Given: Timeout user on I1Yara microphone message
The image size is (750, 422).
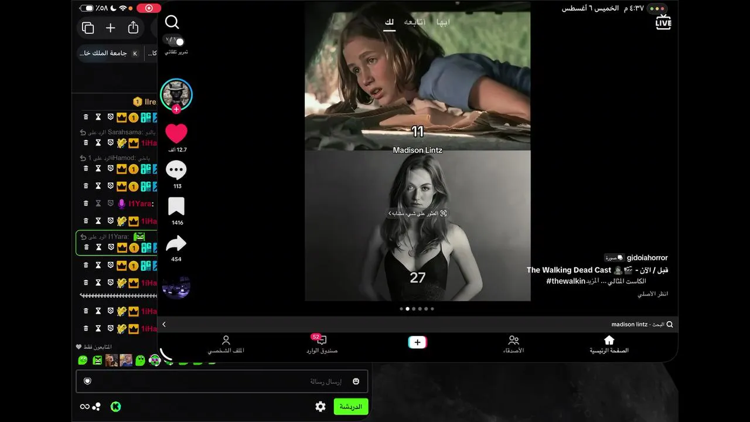Looking at the screenshot, I should click(98, 203).
